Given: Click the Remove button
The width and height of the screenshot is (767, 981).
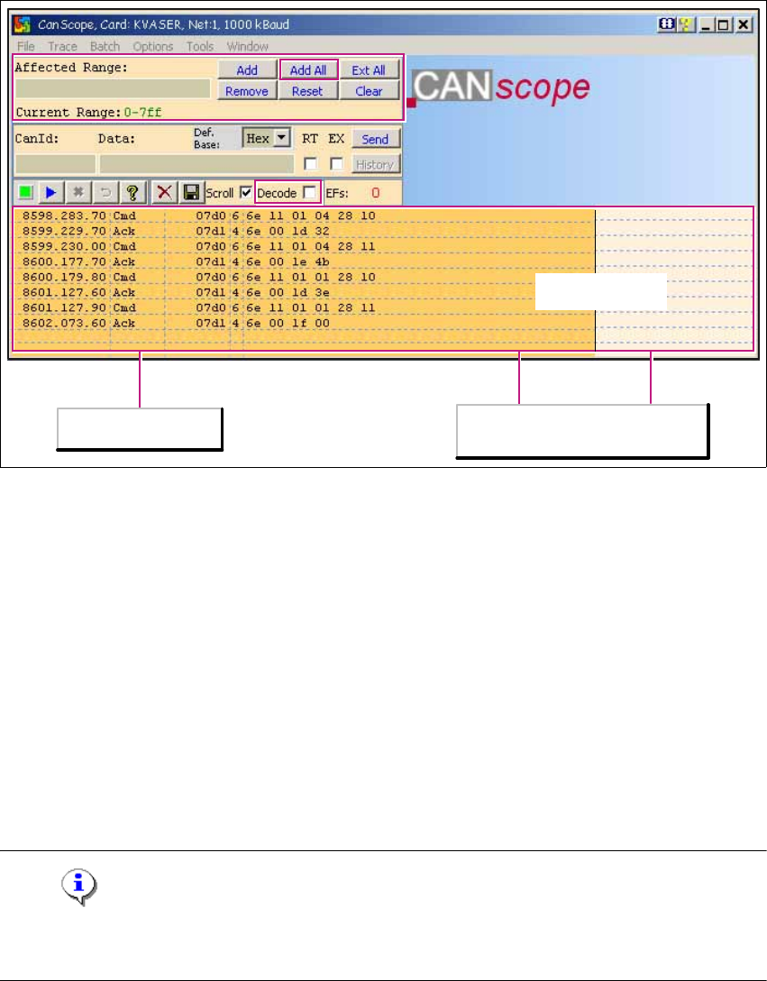Looking at the screenshot, I should point(247,91).
